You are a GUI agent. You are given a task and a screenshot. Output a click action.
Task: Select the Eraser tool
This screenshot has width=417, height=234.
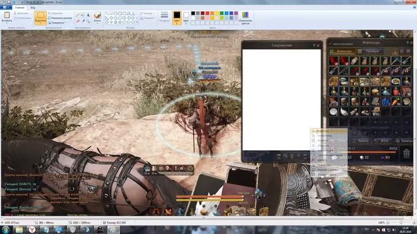coord(78,21)
